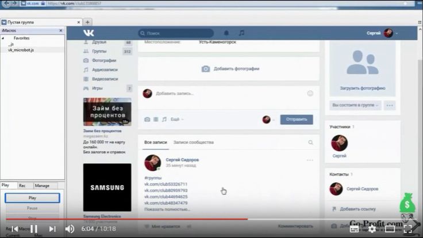Attach photo via camera icon in post box

(x=147, y=119)
